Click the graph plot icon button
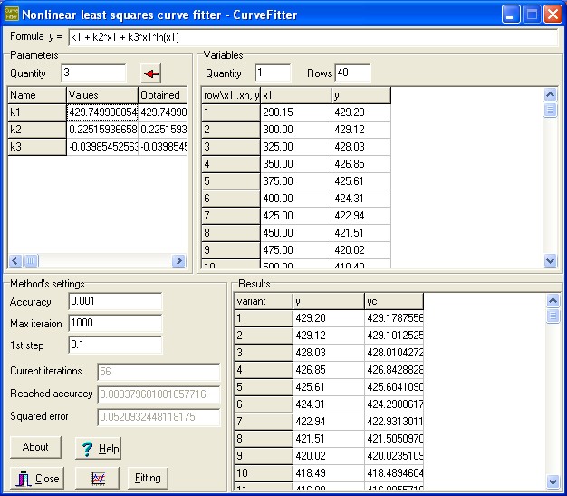Screen dimensions: 567x496 coord(97,478)
